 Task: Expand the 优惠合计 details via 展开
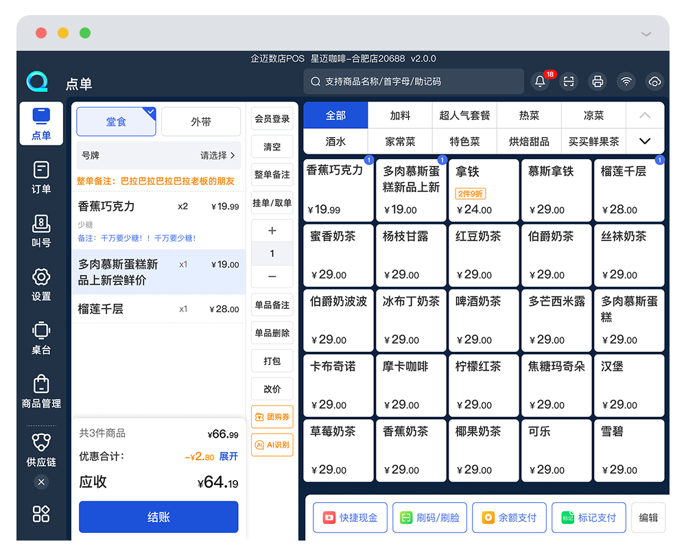[x=228, y=457]
